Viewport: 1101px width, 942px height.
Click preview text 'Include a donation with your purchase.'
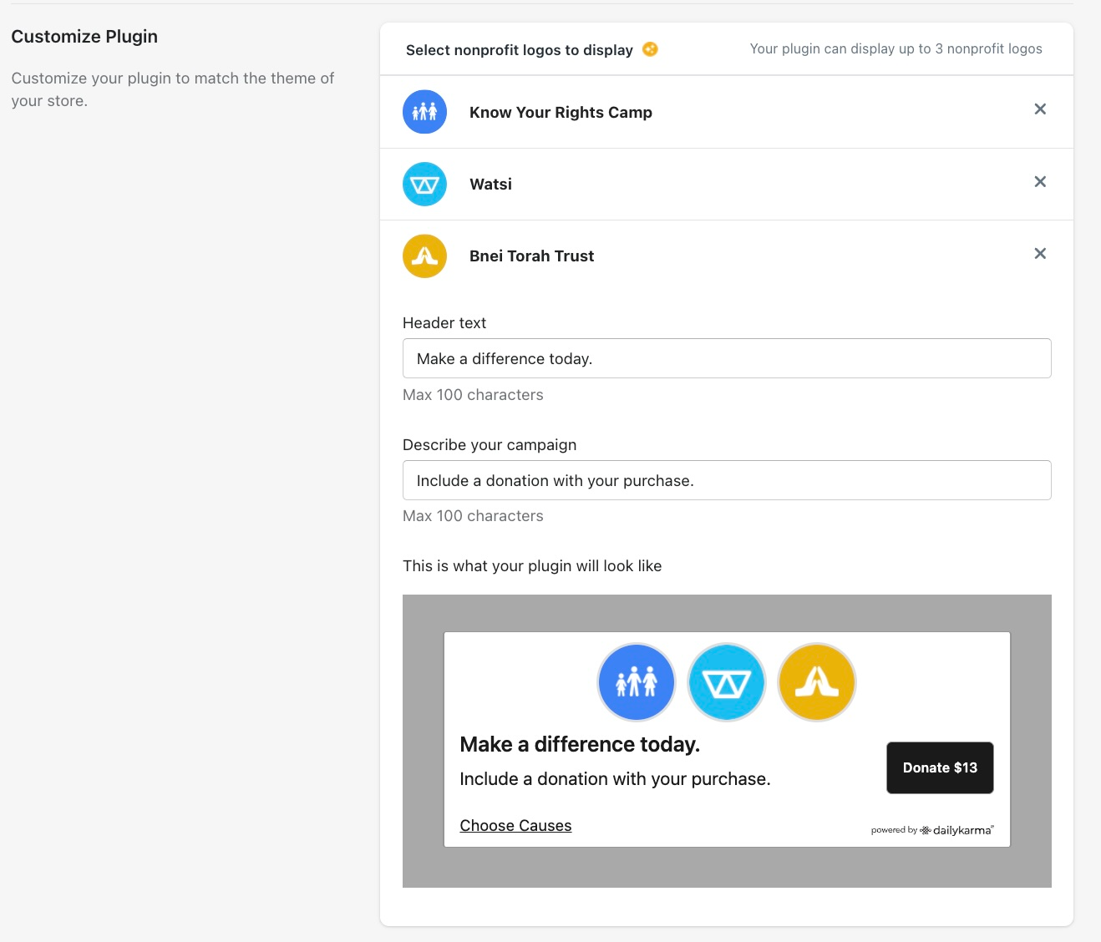615,779
